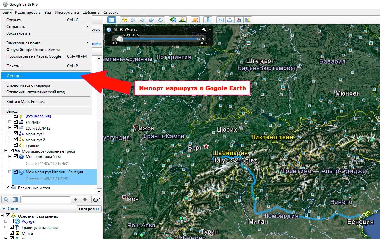Collapse the Слои panel triangle
The width and height of the screenshot is (380, 239).
point(4,209)
